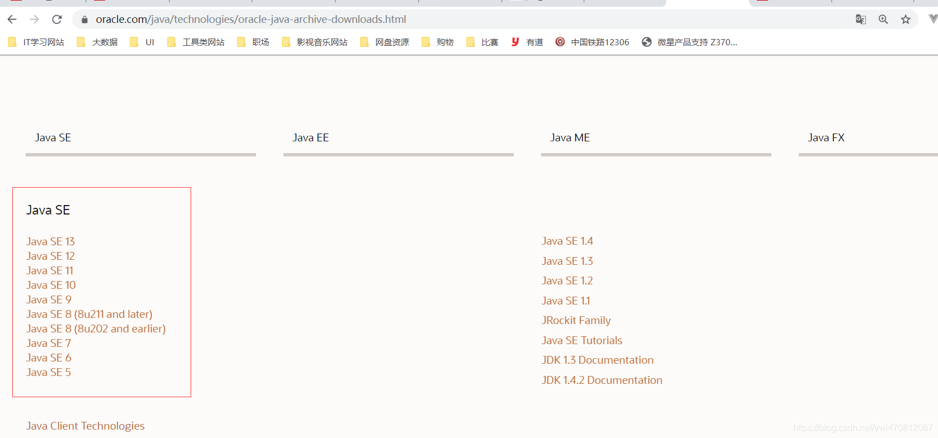Screen dimensions: 938x438
Task: Go forward to the next page
Action: (x=34, y=20)
